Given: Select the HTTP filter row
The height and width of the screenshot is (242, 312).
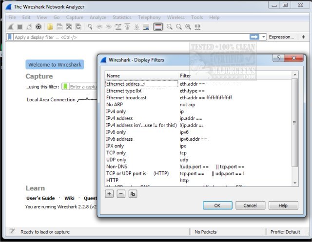Looking at the screenshot, I should coord(198,180).
